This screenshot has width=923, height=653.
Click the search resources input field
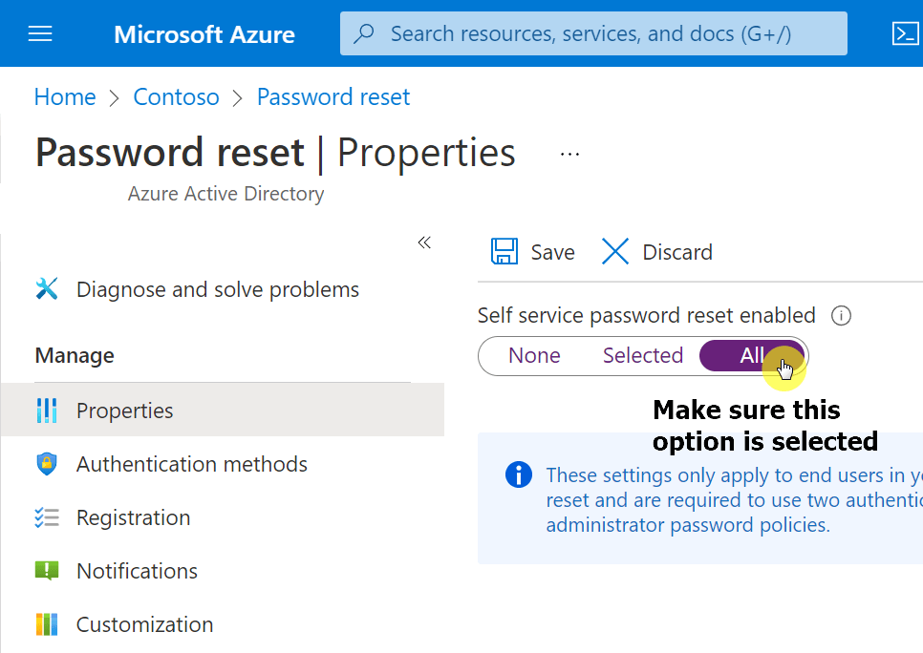point(593,33)
